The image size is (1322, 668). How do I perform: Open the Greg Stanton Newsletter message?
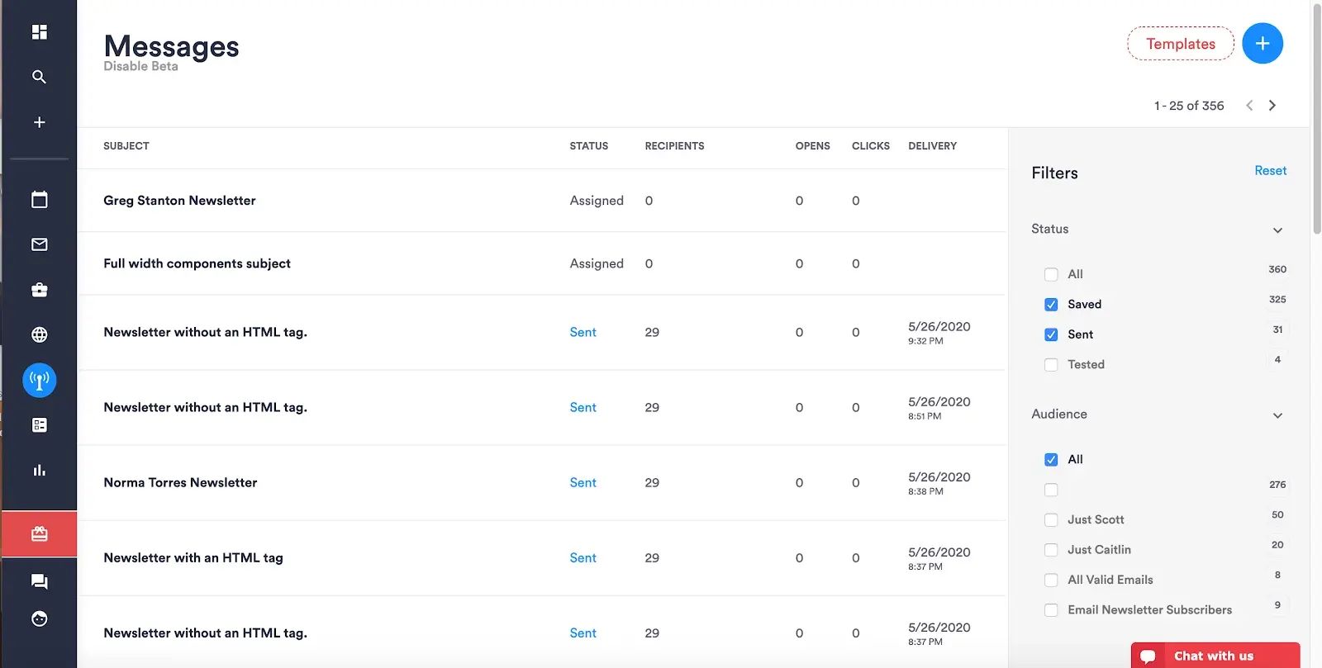coord(179,201)
